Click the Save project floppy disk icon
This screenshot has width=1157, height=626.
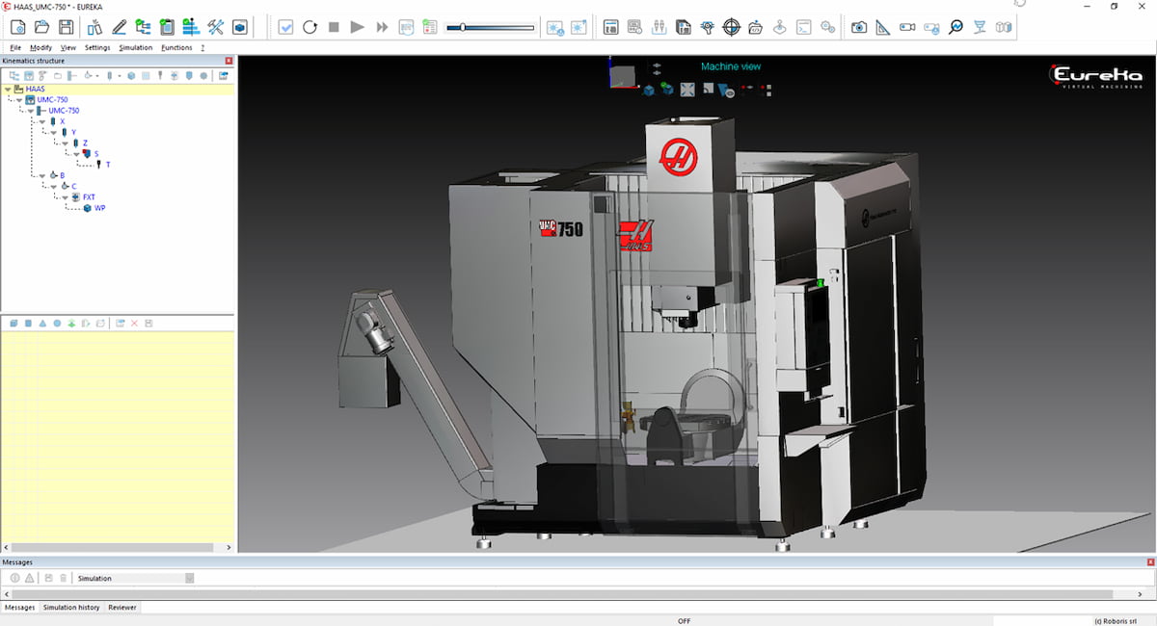[x=67, y=27]
